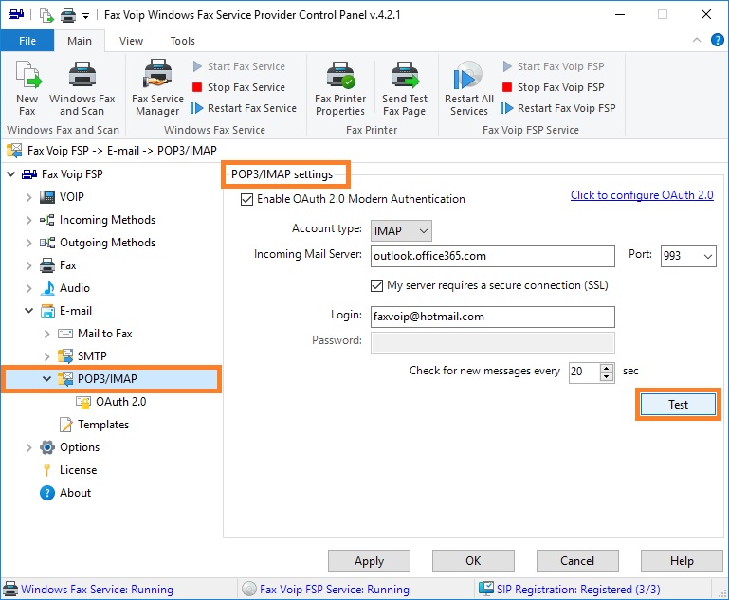Click Login email field

[x=492, y=317]
